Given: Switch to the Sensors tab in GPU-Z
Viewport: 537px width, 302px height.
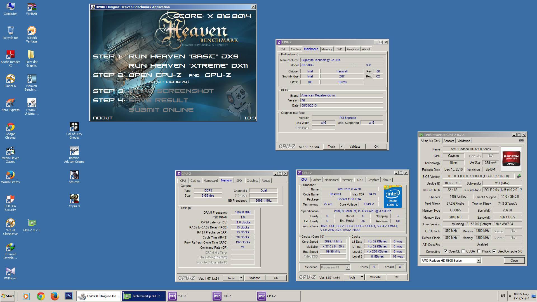Looking at the screenshot, I should point(449,141).
